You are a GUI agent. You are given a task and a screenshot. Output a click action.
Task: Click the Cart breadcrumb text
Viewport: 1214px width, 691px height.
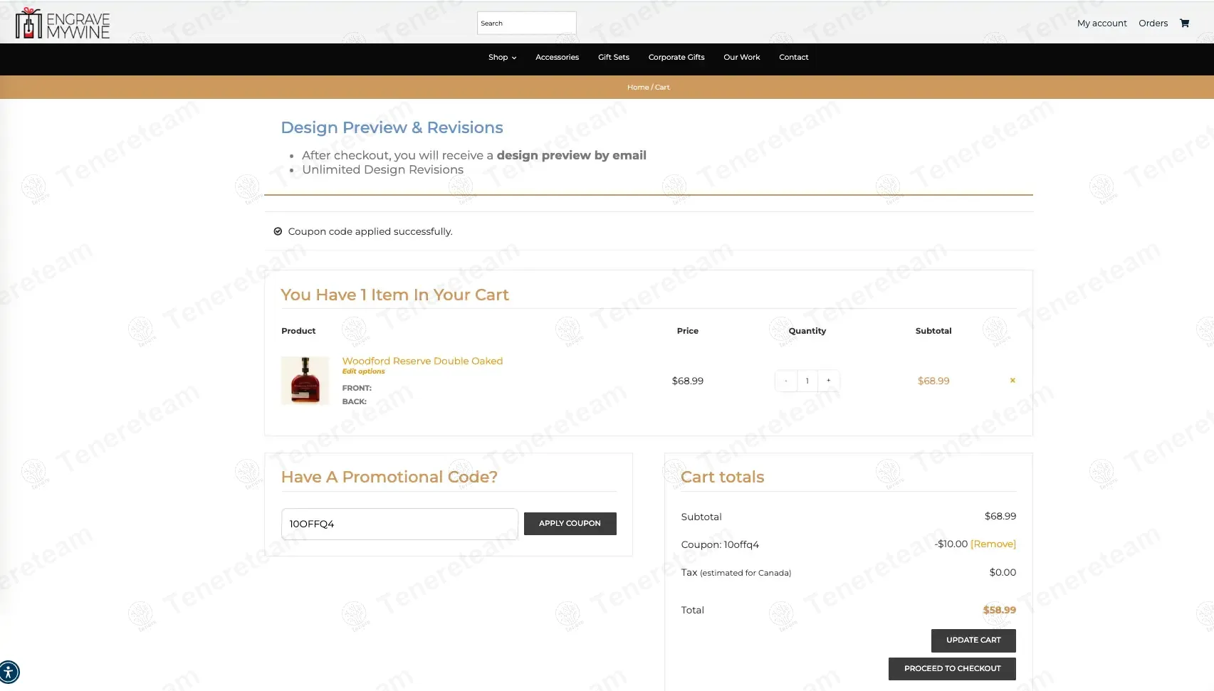[662, 87]
